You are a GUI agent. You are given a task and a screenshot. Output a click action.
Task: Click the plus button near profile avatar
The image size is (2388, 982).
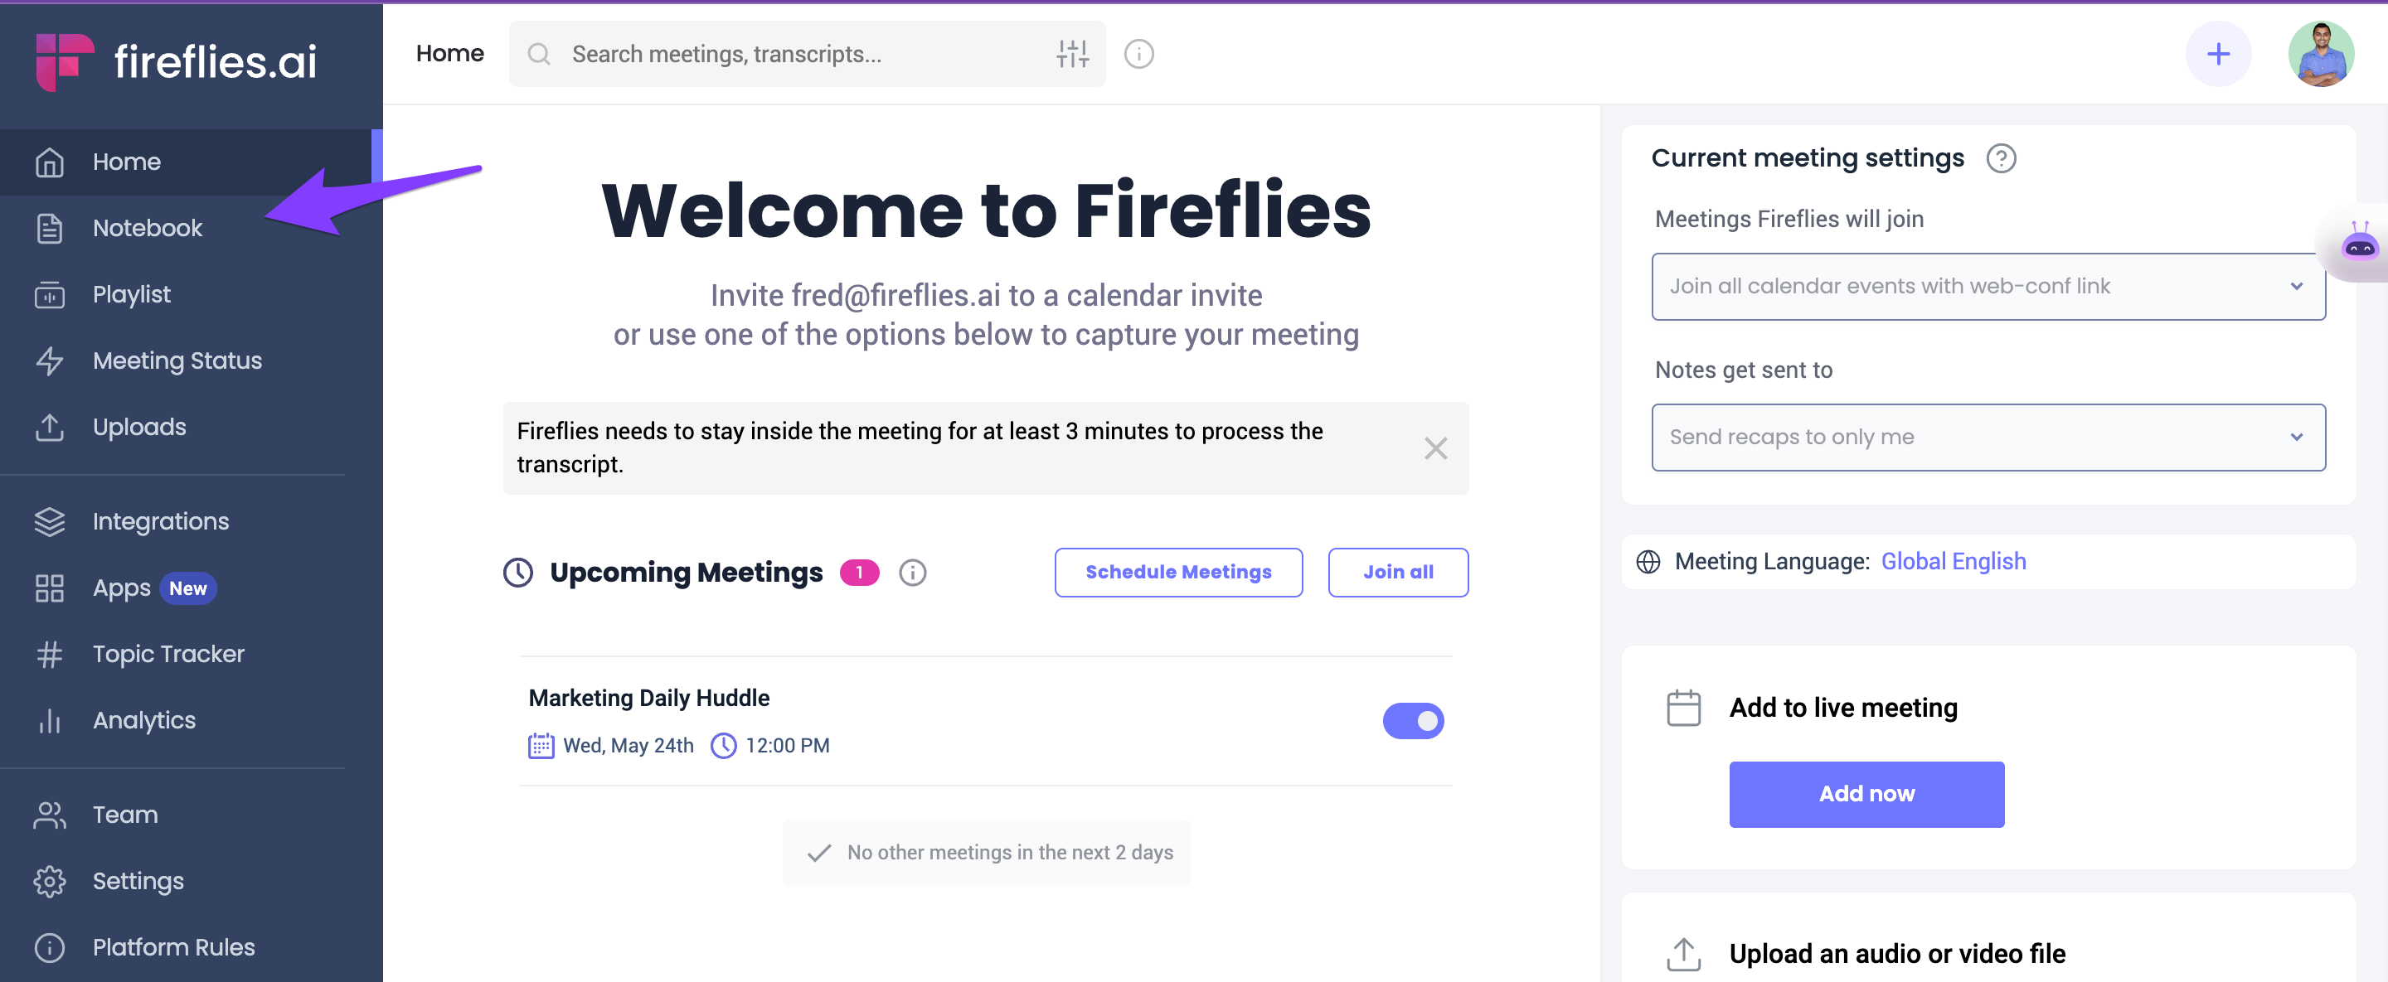(x=2217, y=54)
